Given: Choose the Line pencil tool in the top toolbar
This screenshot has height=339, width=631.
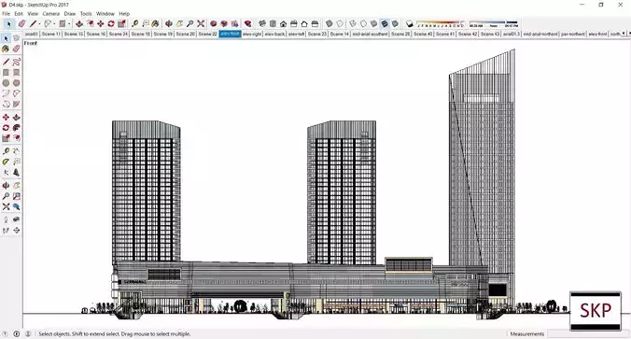Looking at the screenshot, I should (x=33, y=23).
